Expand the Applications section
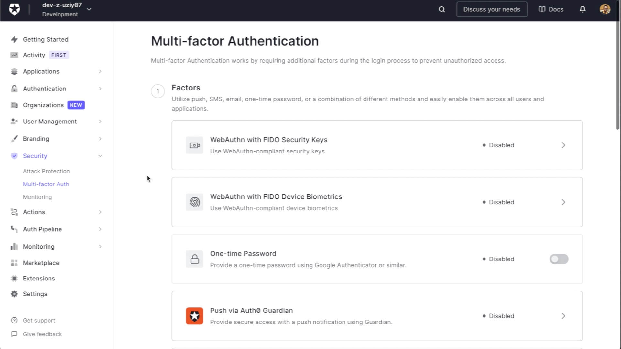The height and width of the screenshot is (349, 621). click(x=41, y=71)
